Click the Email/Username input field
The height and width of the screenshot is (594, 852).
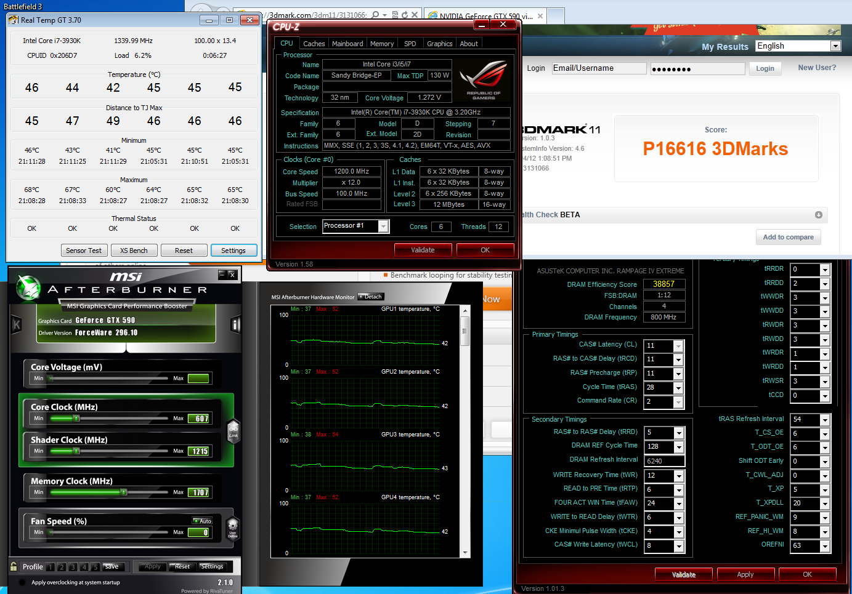(598, 68)
